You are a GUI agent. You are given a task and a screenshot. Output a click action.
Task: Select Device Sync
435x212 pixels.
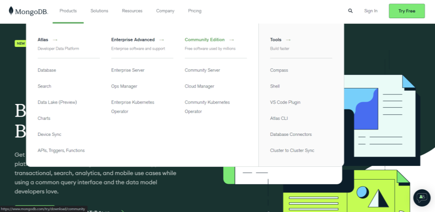click(49, 134)
